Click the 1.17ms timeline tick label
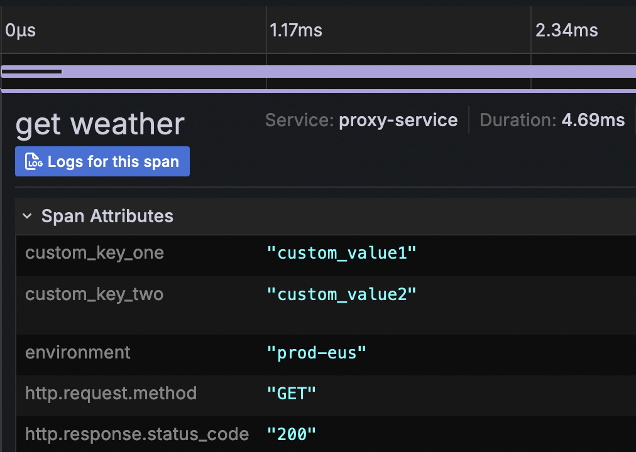Screen dimensions: 636x452 (x=295, y=30)
